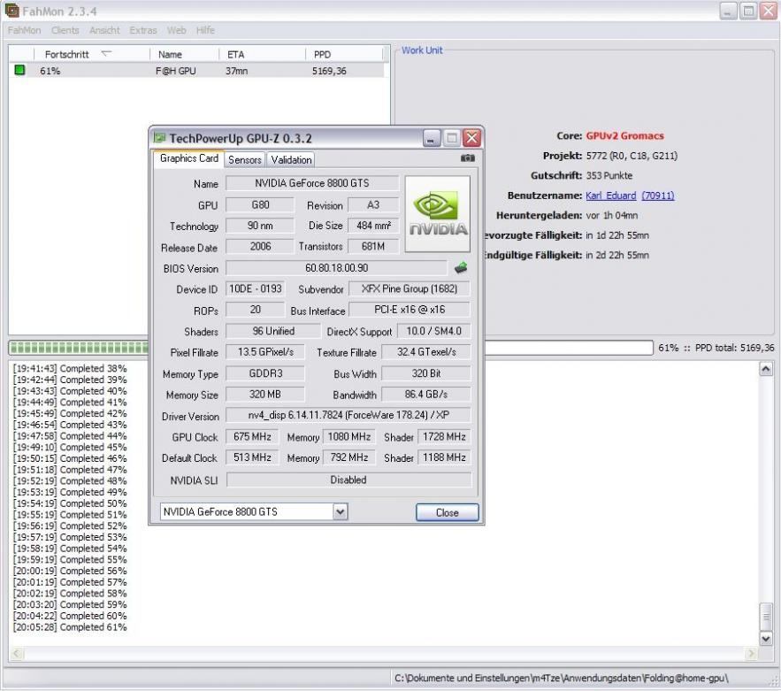Click the log vertical scrollbar thumb
Screen dimensions: 781x691
tap(766, 616)
